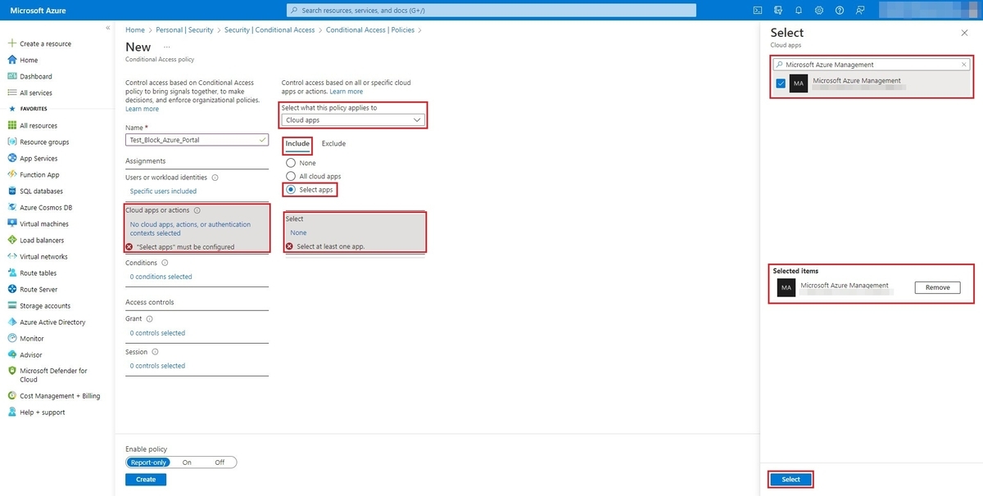Open the notifications bell
This screenshot has height=496, width=983.
click(x=799, y=11)
